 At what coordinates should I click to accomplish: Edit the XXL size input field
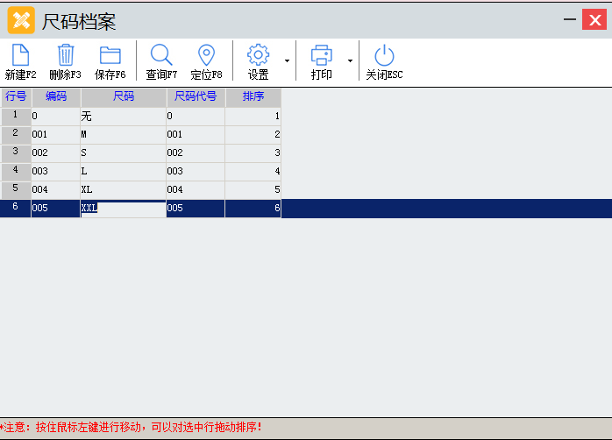coord(123,209)
